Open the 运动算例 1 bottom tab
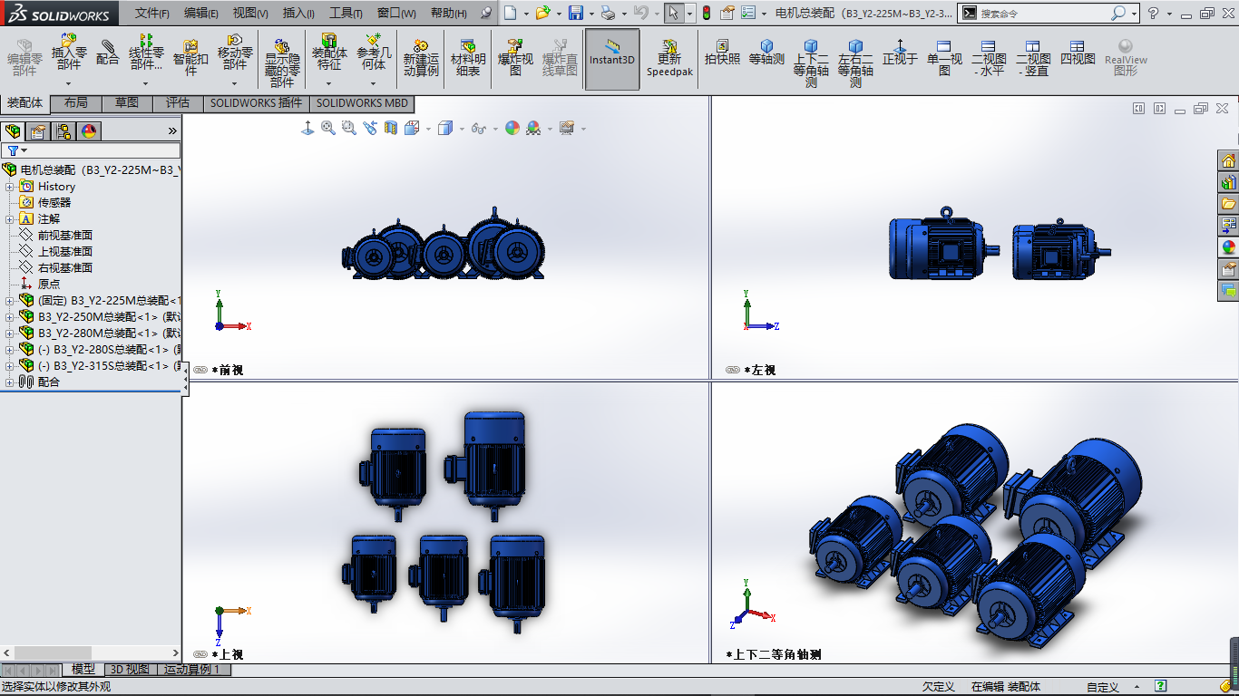This screenshot has height=696, width=1239. tap(192, 670)
